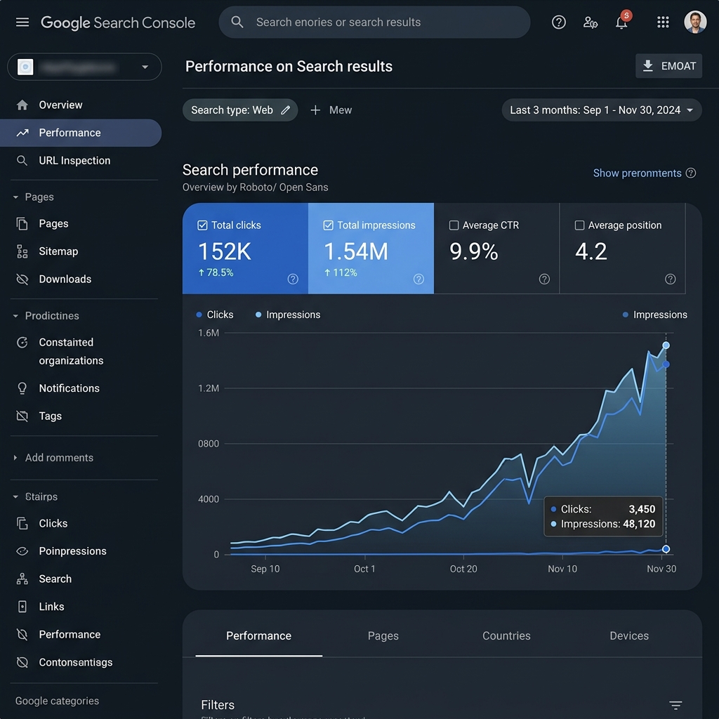Open the property selector dropdown
The width and height of the screenshot is (719, 719).
click(84, 67)
